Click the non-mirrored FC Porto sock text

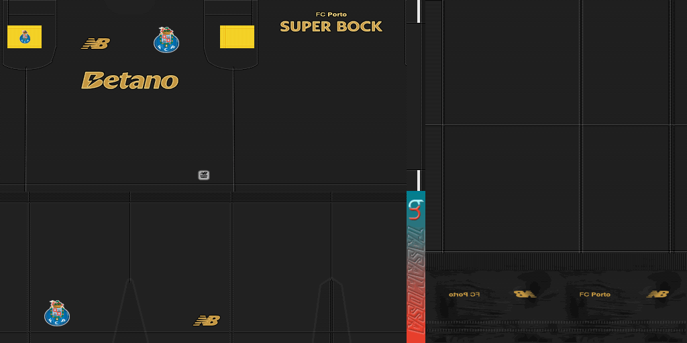[594, 294]
